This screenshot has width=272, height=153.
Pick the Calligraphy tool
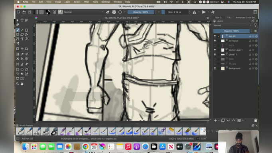pos(18,25)
